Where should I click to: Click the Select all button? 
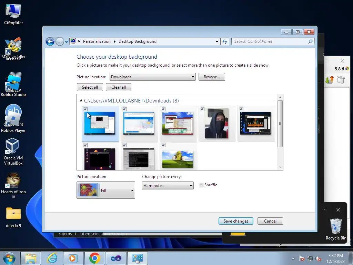90,87
